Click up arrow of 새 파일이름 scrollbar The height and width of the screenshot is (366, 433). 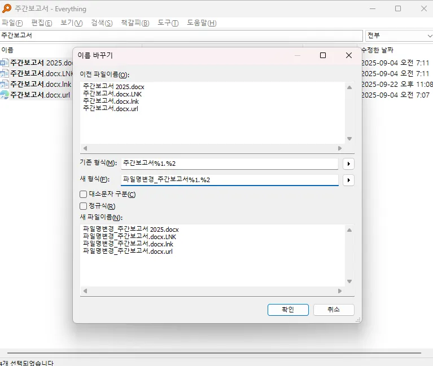pos(349,230)
